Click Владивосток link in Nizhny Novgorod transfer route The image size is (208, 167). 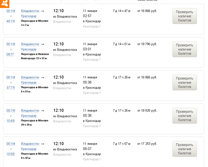coord(30,44)
